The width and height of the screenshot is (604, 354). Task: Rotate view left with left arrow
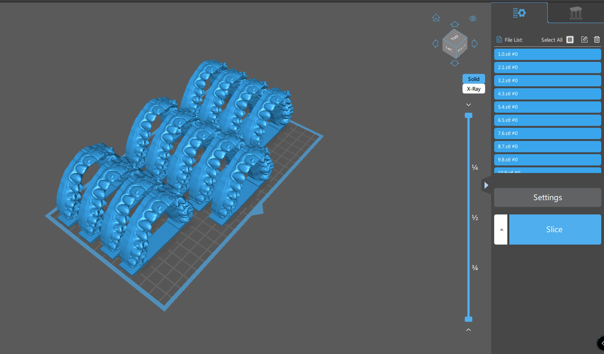[x=435, y=44]
